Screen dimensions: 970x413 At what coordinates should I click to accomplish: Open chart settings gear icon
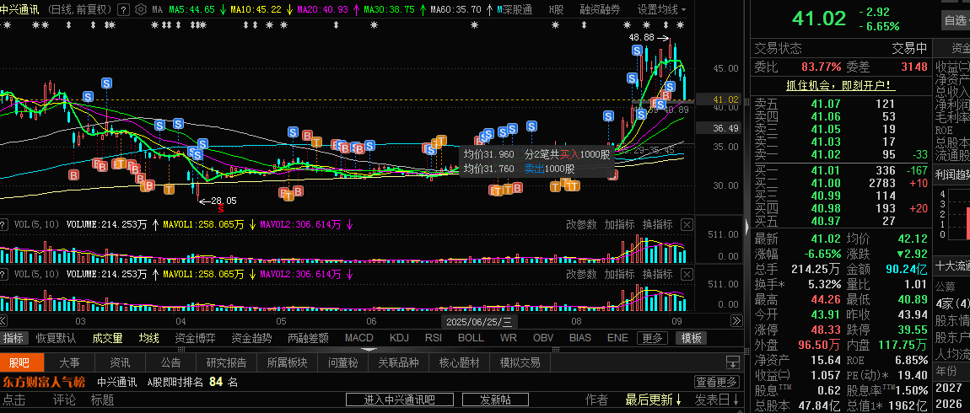[x=141, y=10]
